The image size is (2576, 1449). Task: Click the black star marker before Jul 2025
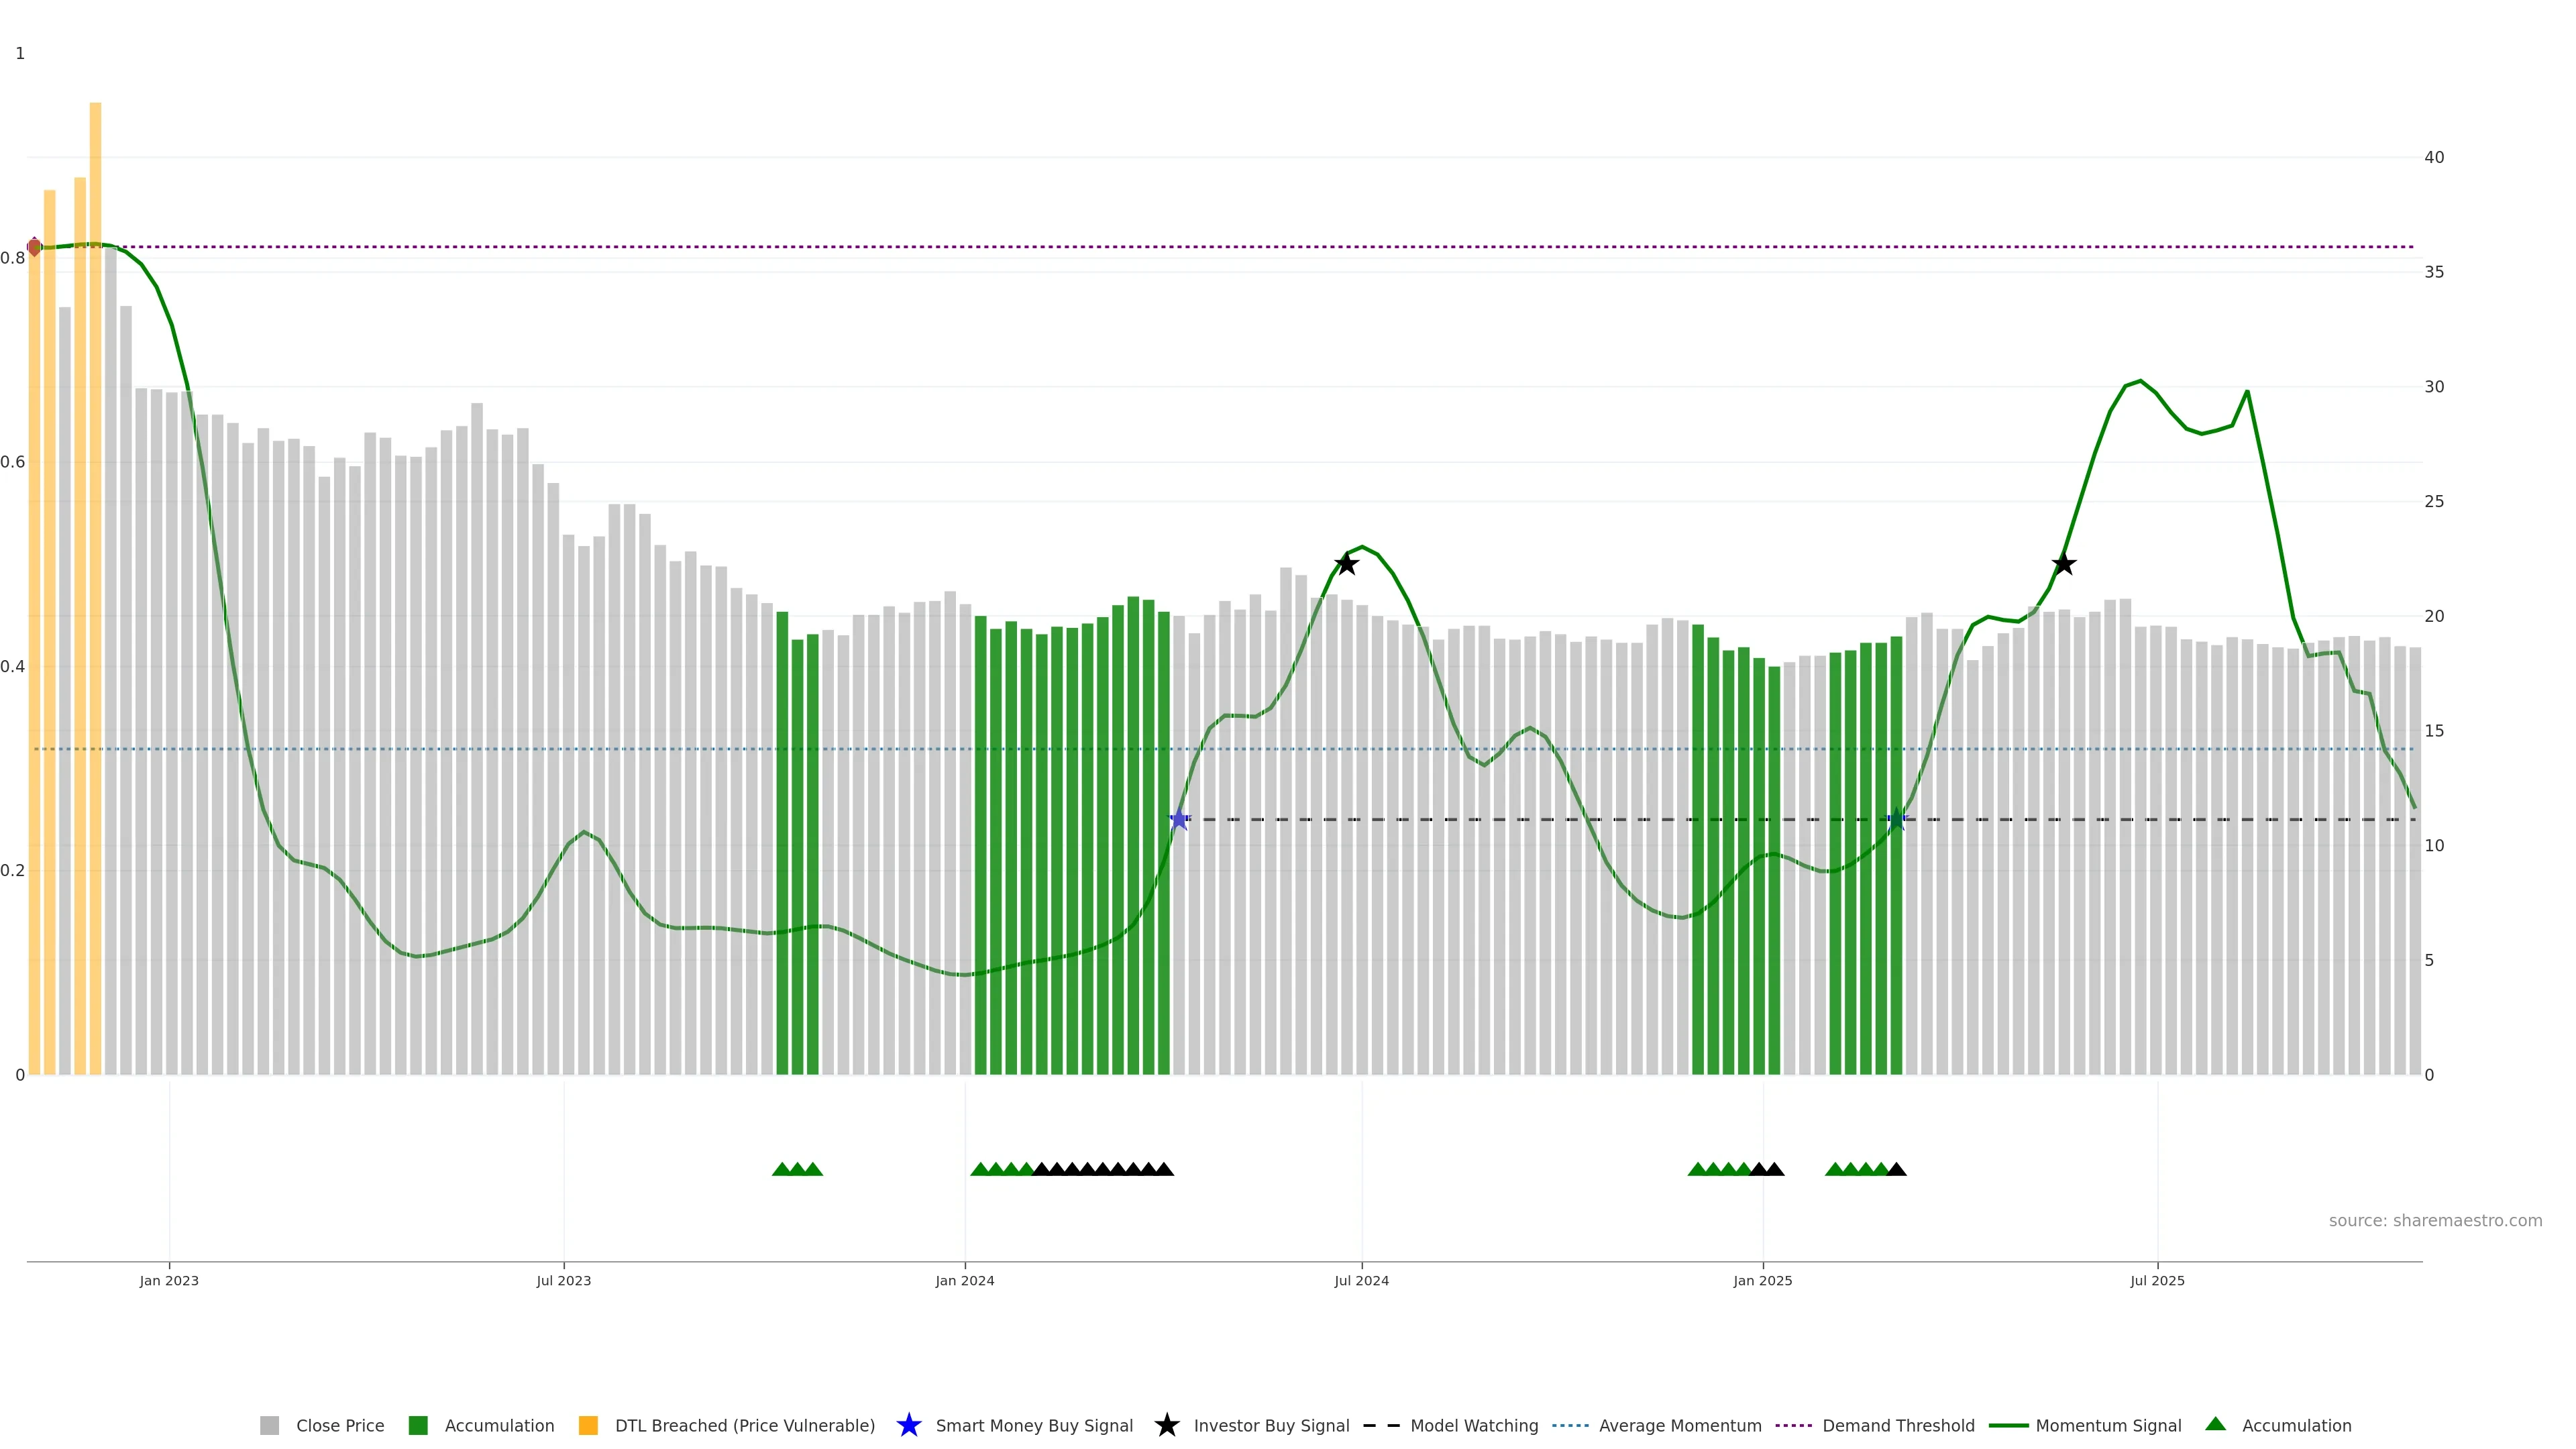click(2063, 564)
